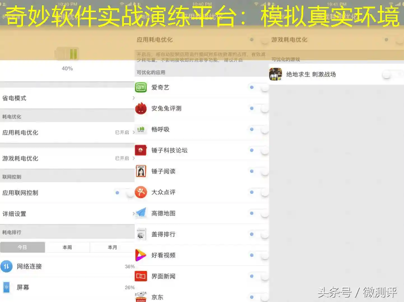Toggle the switch for 好看视频
Viewport: 404px width, 302px height.
pyautogui.click(x=259, y=256)
